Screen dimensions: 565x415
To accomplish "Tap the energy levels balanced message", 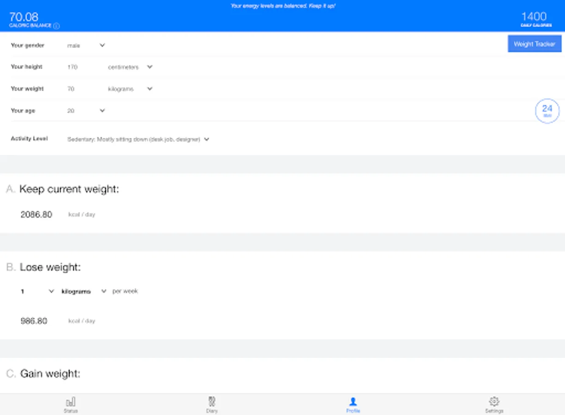I will (283, 6).
